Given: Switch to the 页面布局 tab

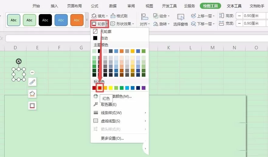Looking at the screenshot, I should pyautogui.click(x=74, y=6).
